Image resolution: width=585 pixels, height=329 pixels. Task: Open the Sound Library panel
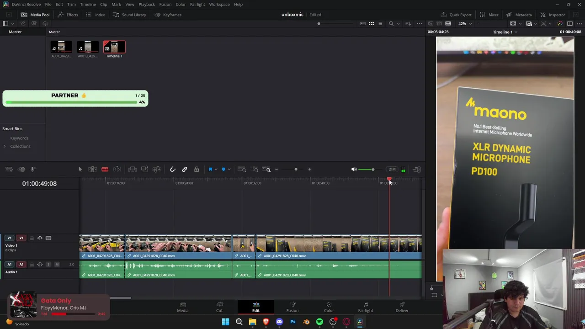pos(129,15)
